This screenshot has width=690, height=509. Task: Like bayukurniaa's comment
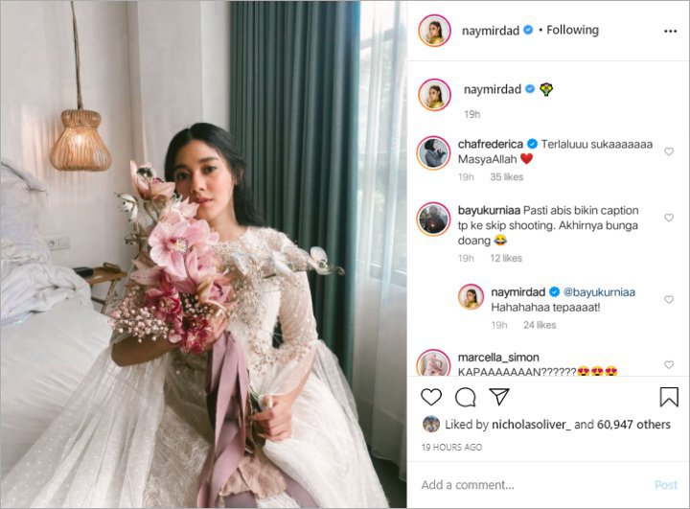click(669, 218)
